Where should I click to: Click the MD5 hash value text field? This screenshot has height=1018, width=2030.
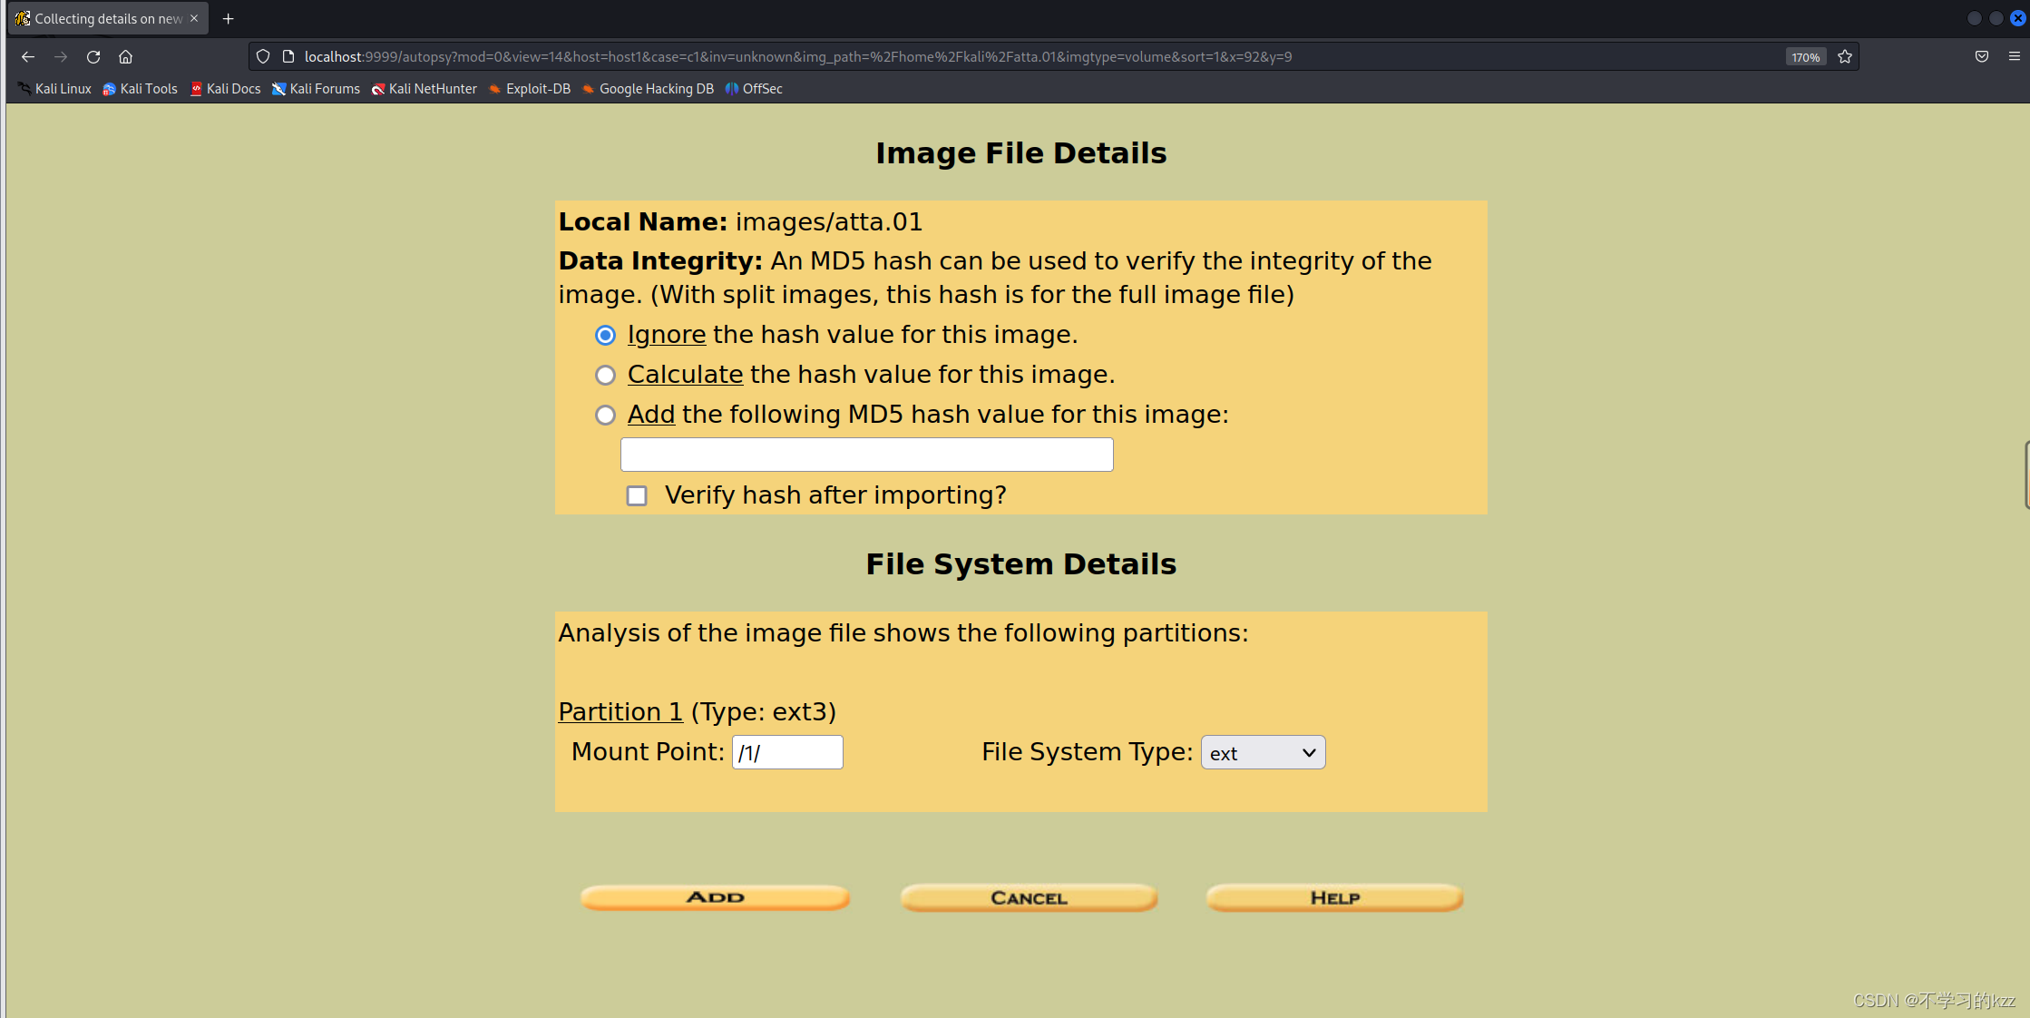866,455
